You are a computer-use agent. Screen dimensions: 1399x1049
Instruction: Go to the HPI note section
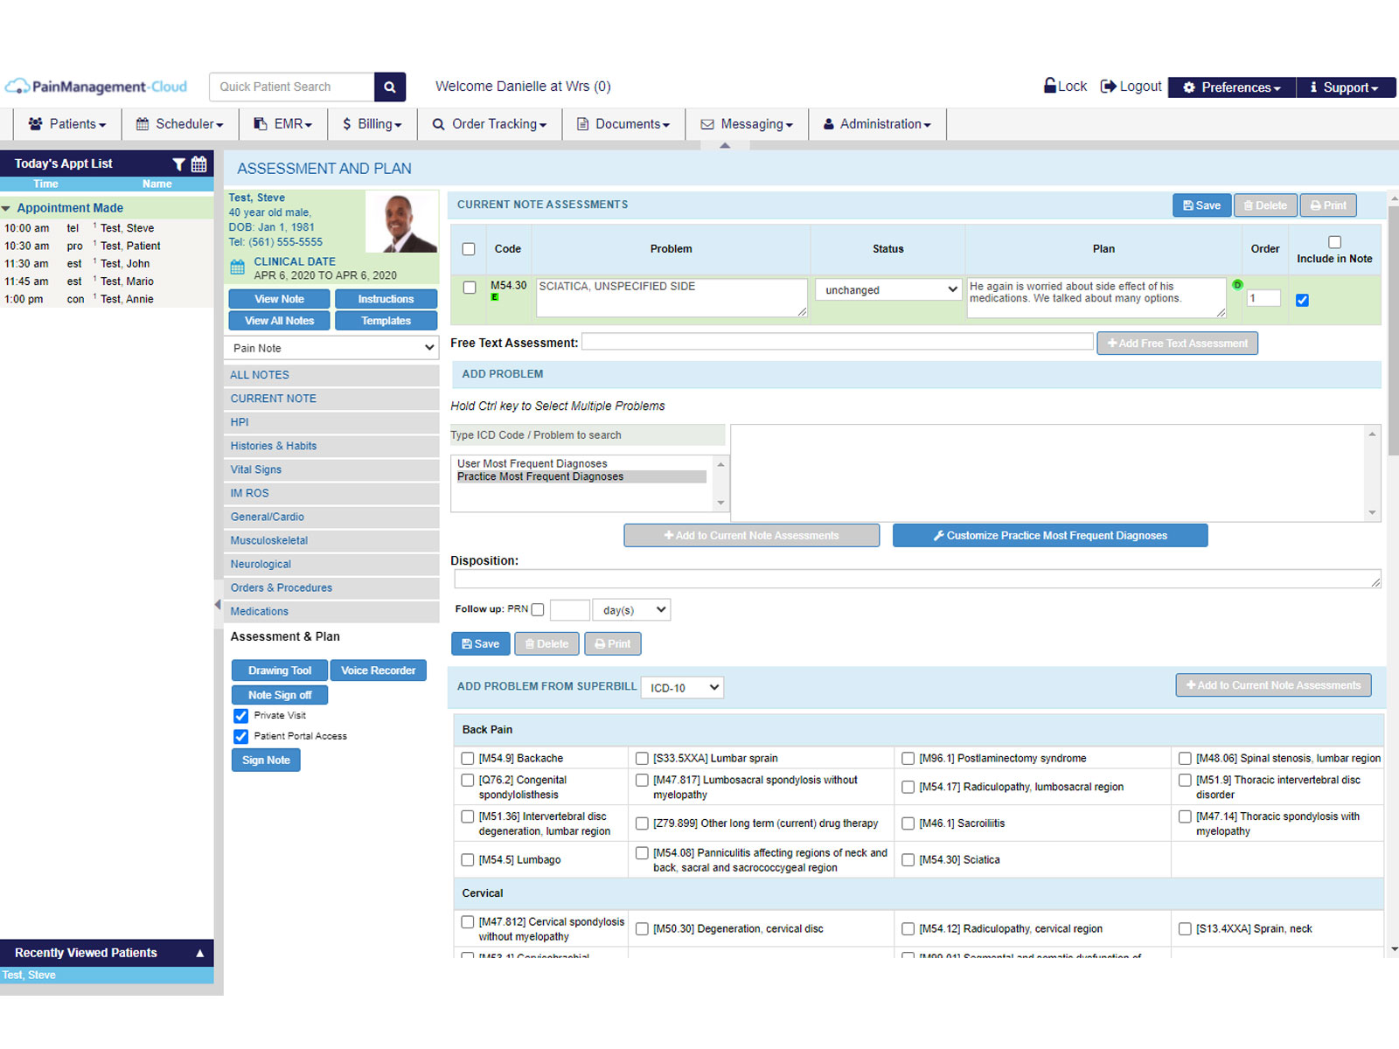331,422
